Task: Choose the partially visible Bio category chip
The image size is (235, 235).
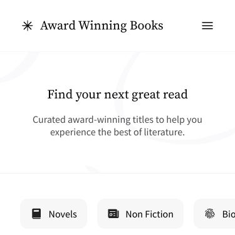Action: pyautogui.click(x=214, y=214)
